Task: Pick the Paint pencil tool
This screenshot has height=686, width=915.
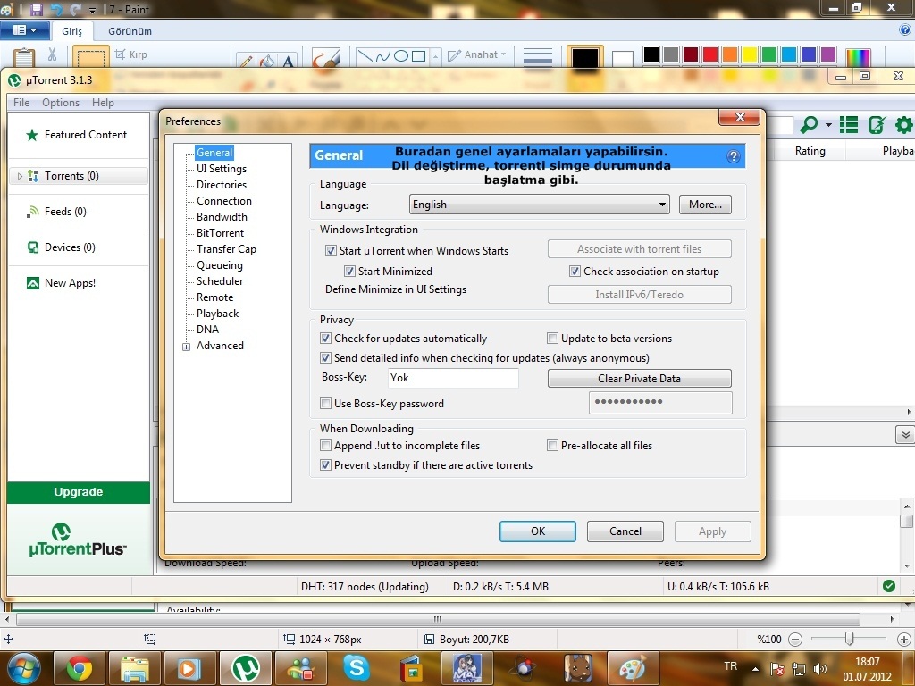Action: coord(247,61)
